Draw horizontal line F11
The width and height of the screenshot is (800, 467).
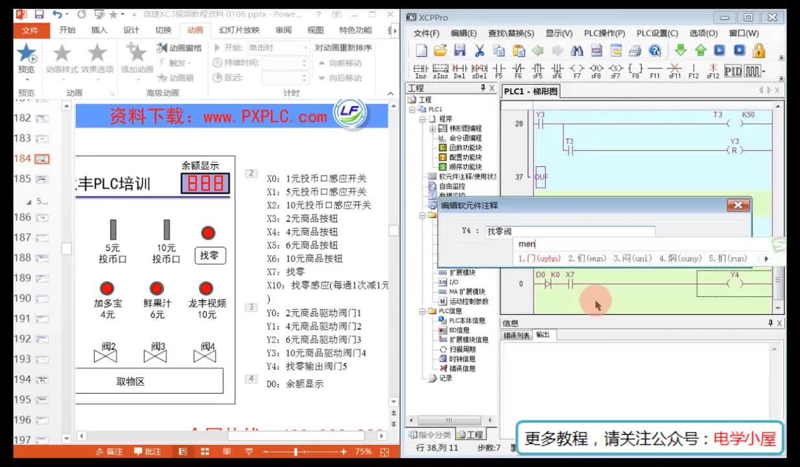[x=655, y=71]
